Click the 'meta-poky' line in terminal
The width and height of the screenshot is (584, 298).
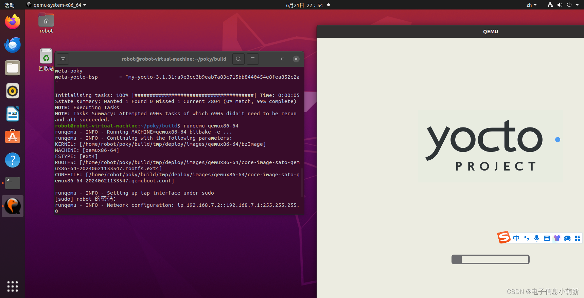pyautogui.click(x=69, y=71)
